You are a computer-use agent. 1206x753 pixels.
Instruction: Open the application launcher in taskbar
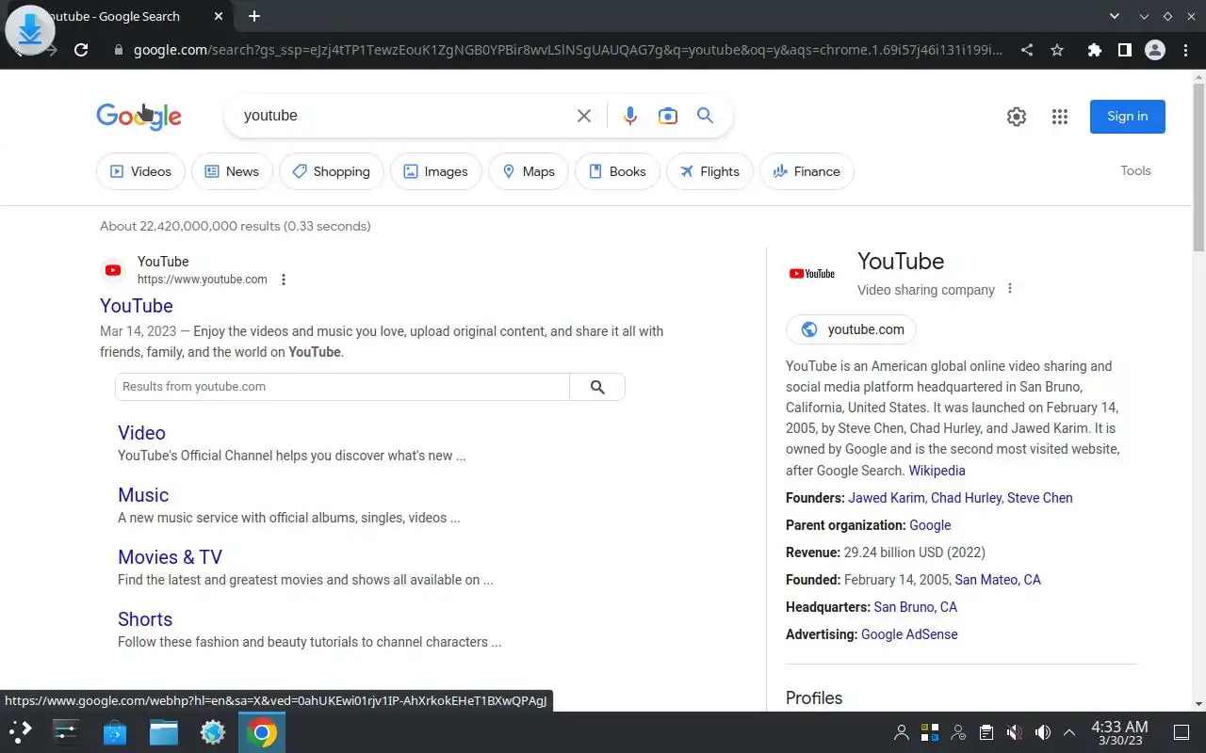21,731
